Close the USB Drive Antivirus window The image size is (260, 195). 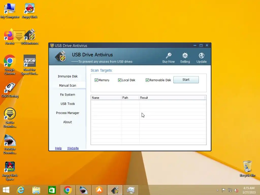[x=207, y=45]
